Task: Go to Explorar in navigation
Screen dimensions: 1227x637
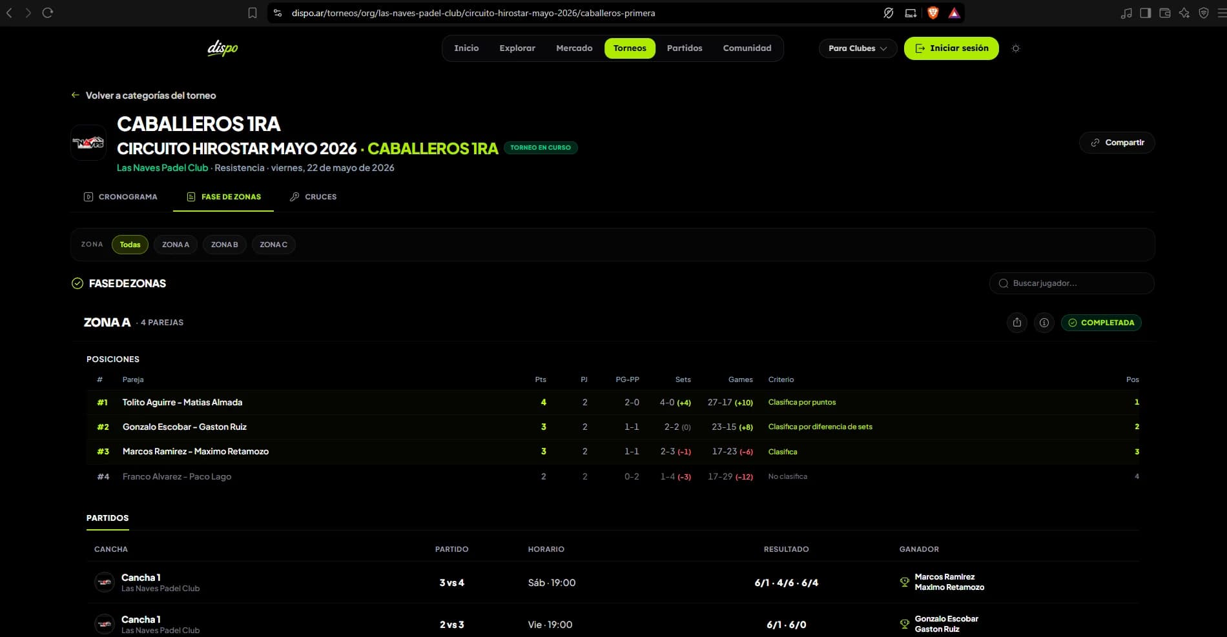Action: [517, 48]
